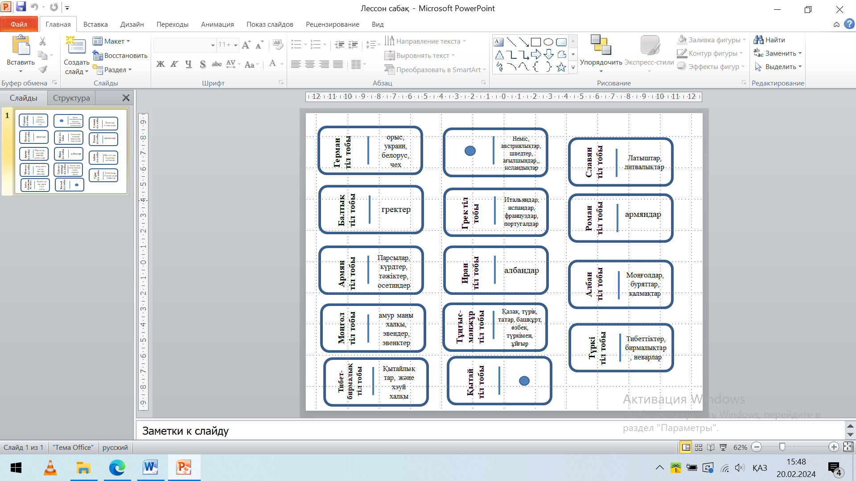Switch to Slide Sorter view icon

(x=699, y=447)
